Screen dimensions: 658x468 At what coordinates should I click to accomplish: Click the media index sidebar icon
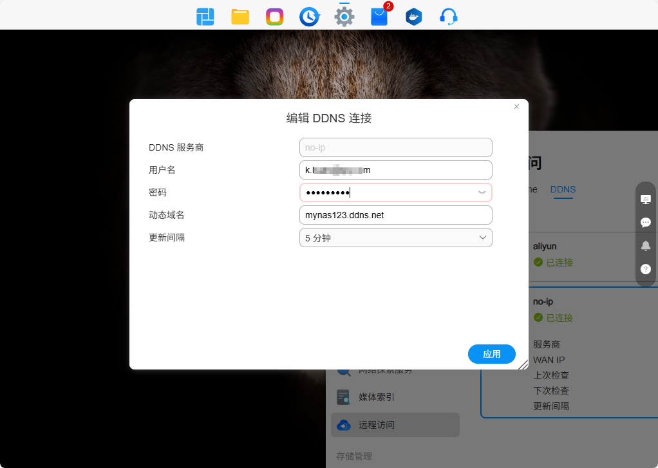coord(344,397)
